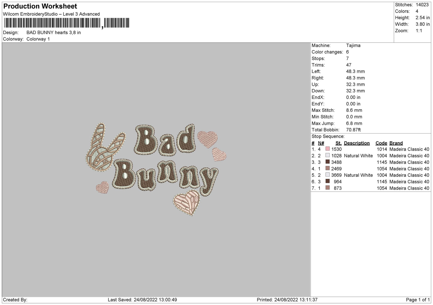Click the dark brown swatch beside 3488

point(328,162)
